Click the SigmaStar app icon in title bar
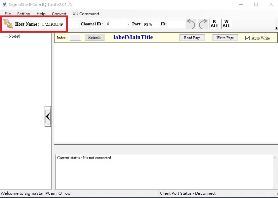This screenshot has height=198, width=278. click(4, 5)
